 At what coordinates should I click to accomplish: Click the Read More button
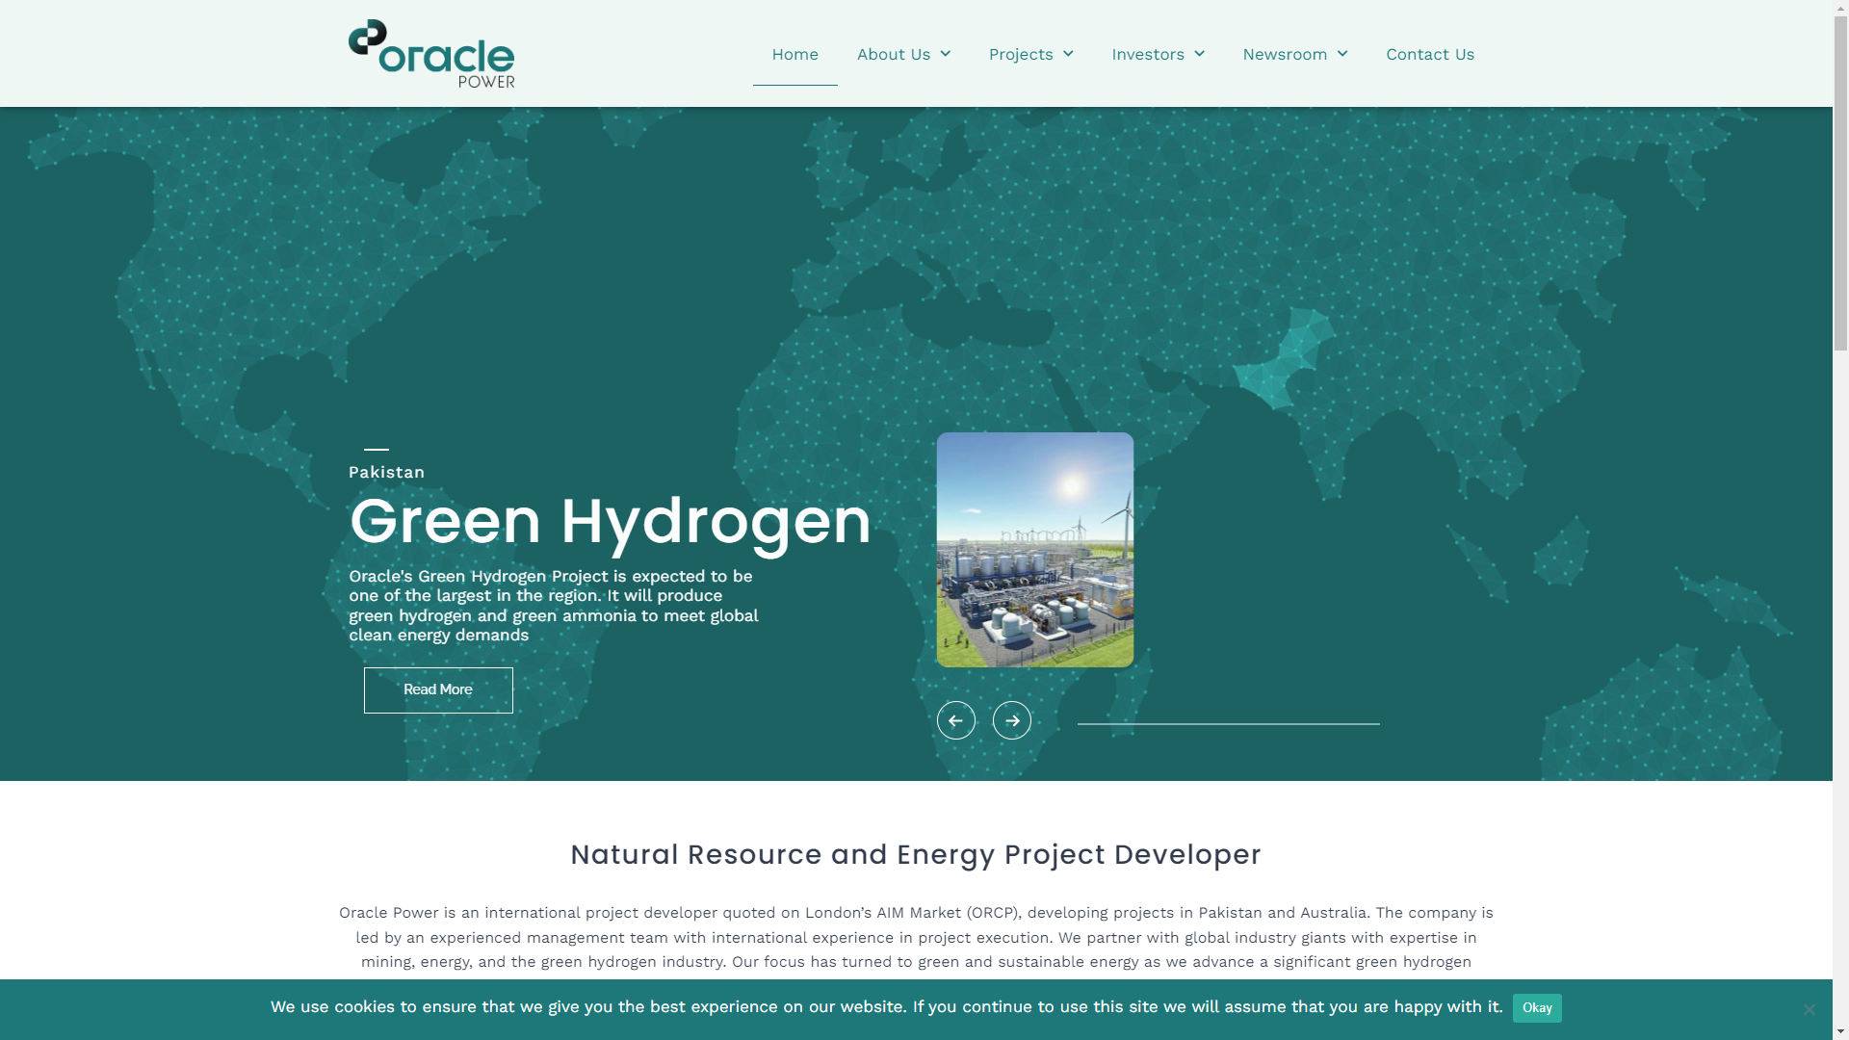click(438, 690)
